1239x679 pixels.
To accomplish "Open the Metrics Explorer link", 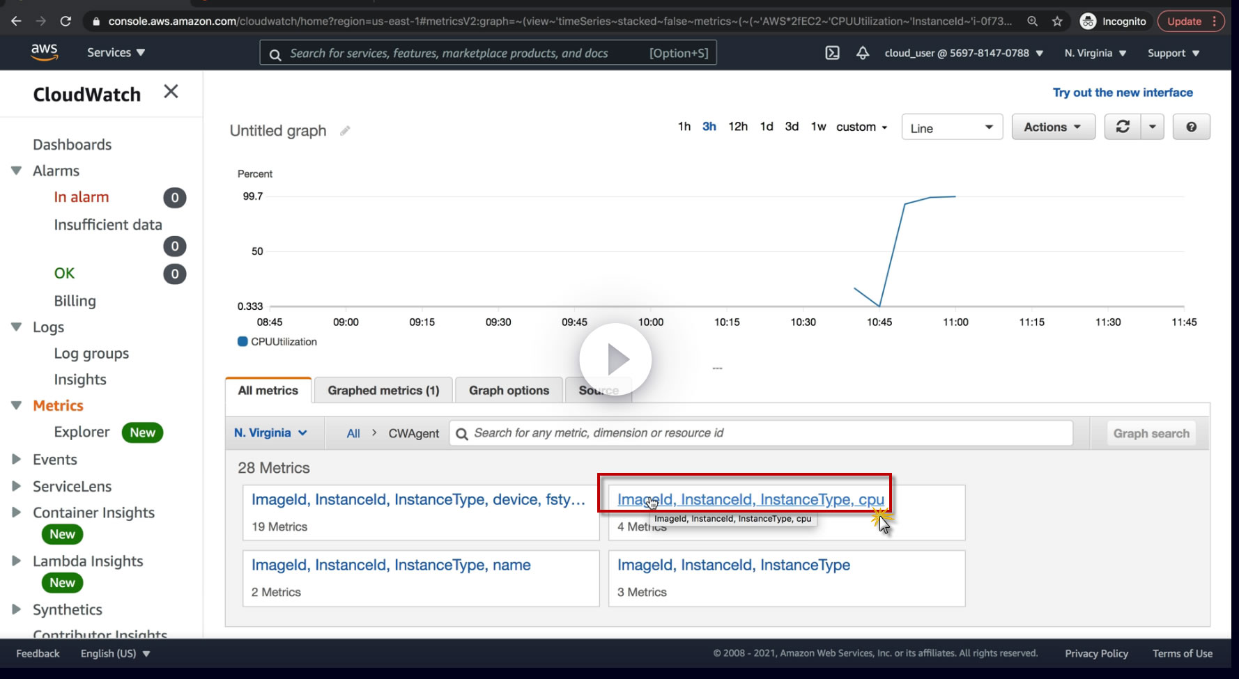I will point(82,432).
